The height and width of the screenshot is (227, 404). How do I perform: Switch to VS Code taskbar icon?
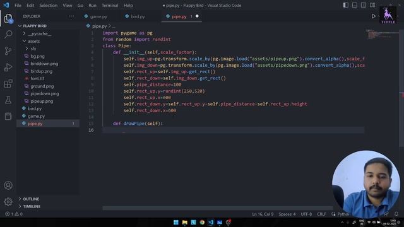[x=211, y=222]
